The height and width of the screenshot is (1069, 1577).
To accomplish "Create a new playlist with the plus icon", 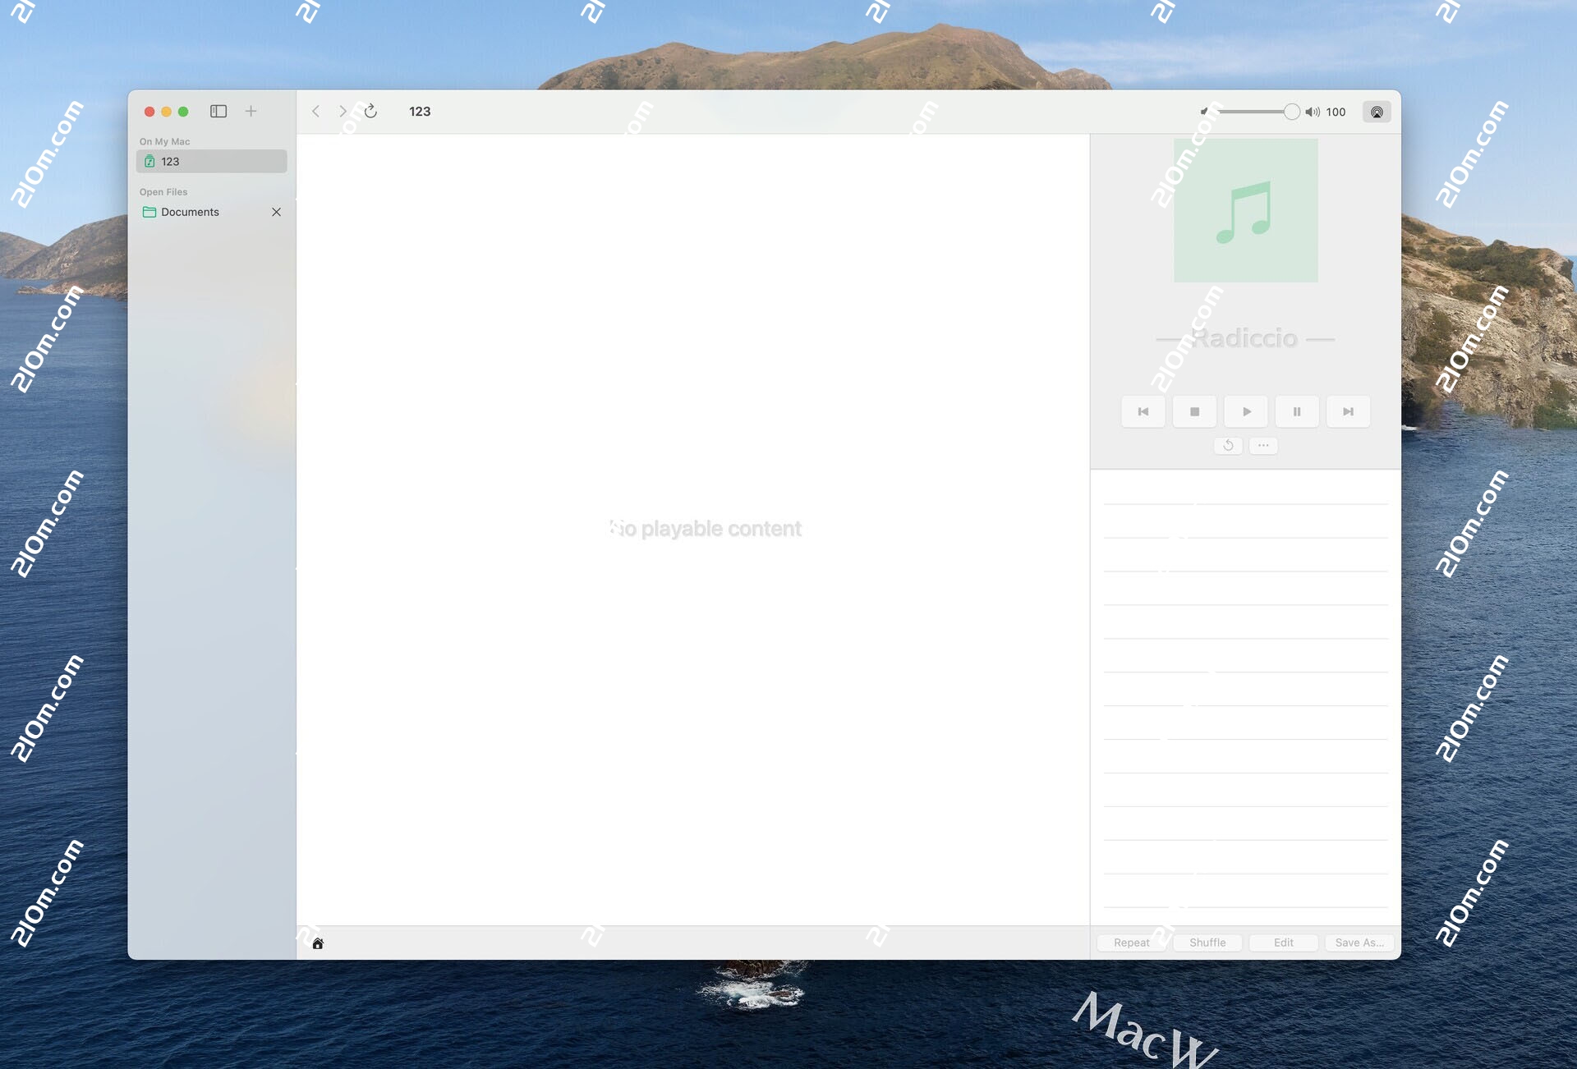I will point(251,111).
